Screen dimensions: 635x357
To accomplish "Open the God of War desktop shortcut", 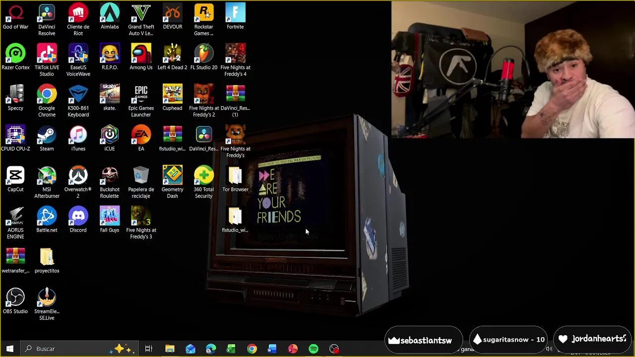I will 15,17.
